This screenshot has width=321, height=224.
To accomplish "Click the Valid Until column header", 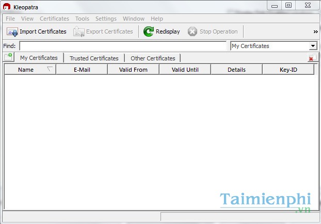I will 185,70.
